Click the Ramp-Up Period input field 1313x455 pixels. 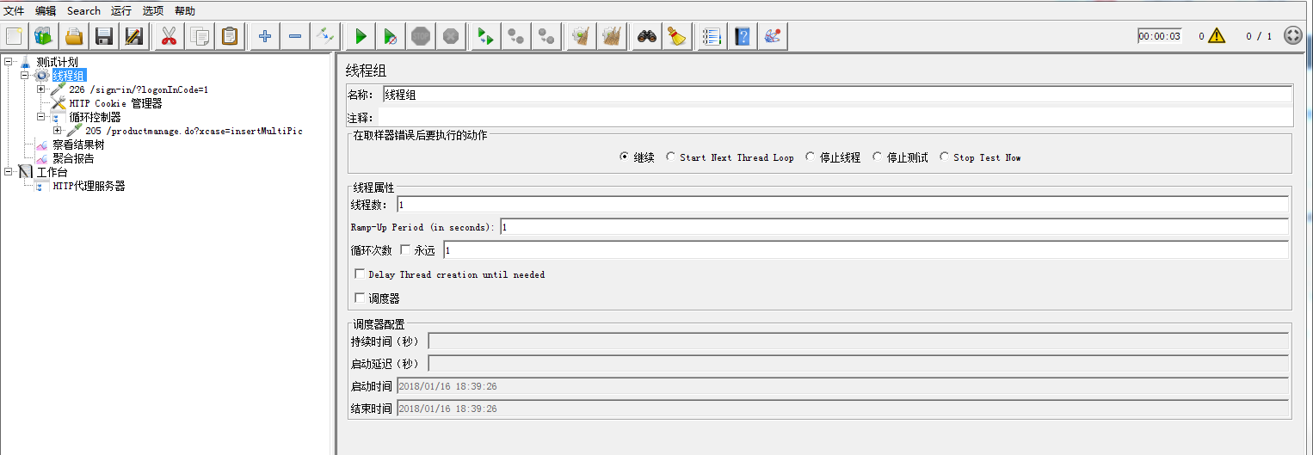coord(894,227)
